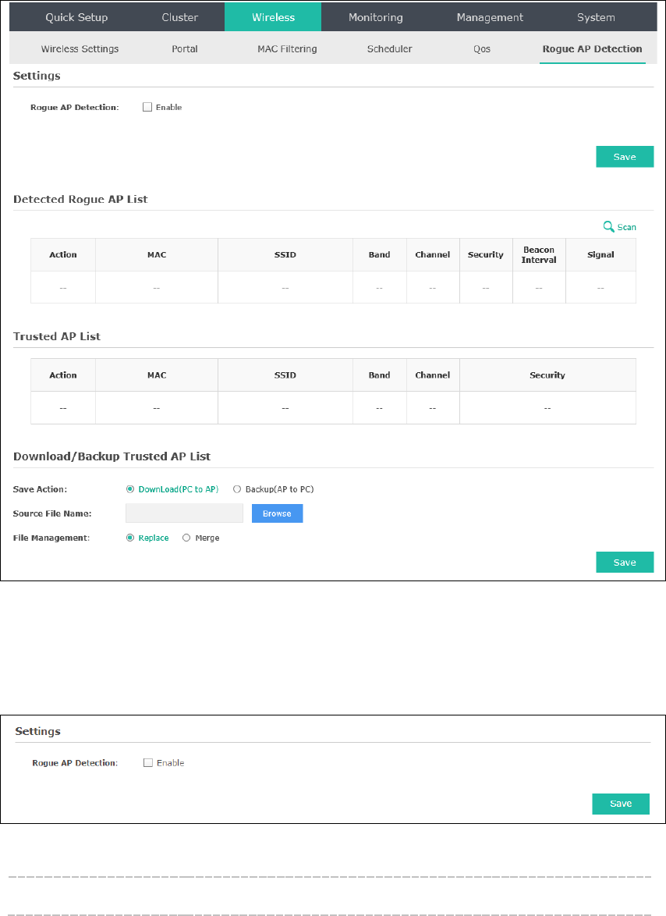Click the Source File Name field
The width and height of the screenshot is (666, 916).
click(185, 513)
